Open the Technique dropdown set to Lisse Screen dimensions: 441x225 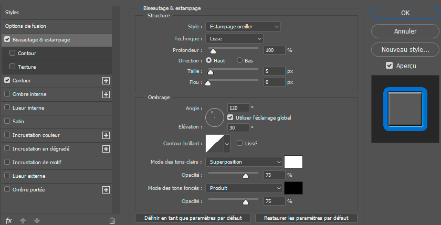coord(234,38)
